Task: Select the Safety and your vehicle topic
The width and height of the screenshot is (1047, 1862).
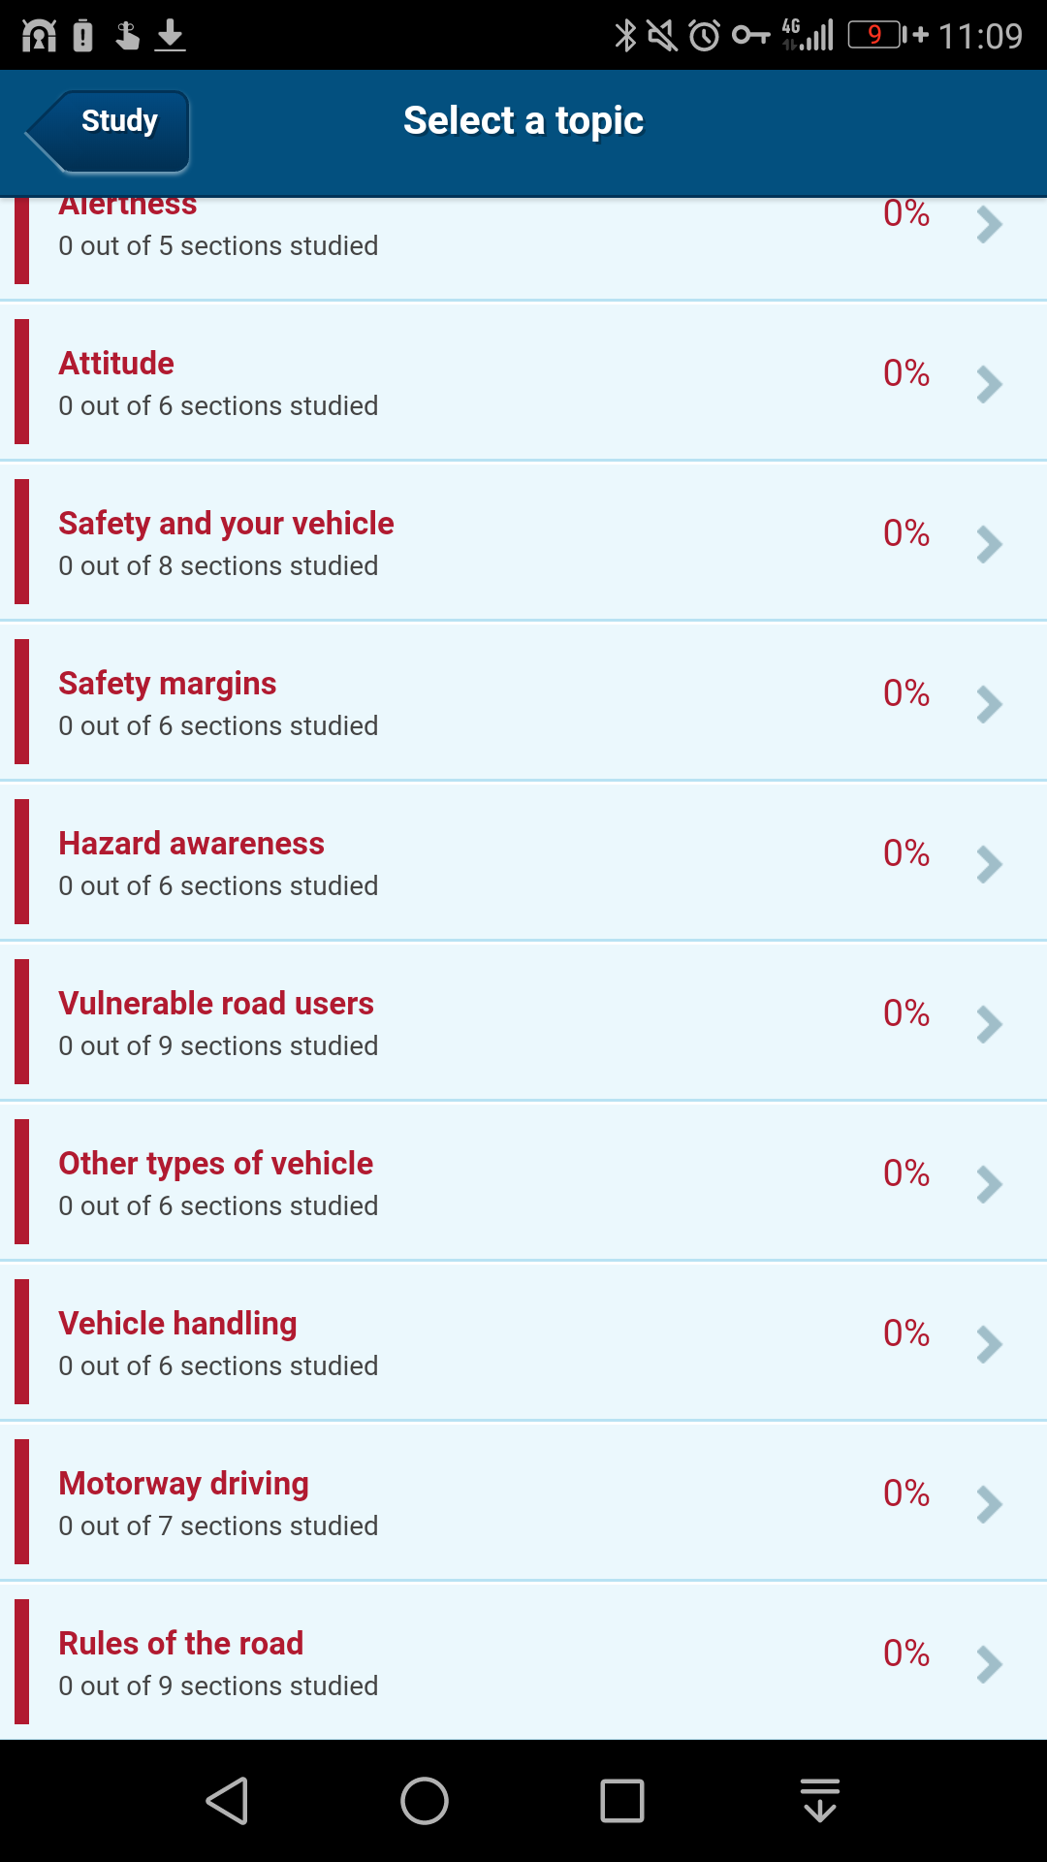Action: (x=226, y=524)
